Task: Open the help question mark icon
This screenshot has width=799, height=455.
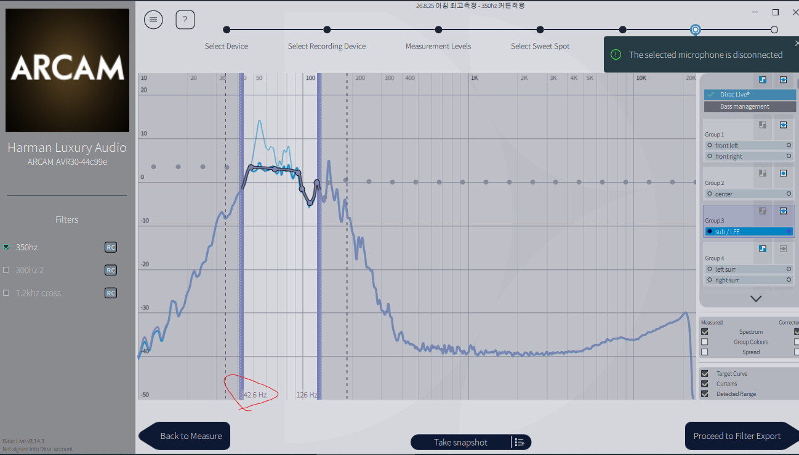Action: click(x=185, y=20)
